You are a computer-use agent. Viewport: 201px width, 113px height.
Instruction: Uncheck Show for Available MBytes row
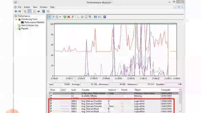51,96
